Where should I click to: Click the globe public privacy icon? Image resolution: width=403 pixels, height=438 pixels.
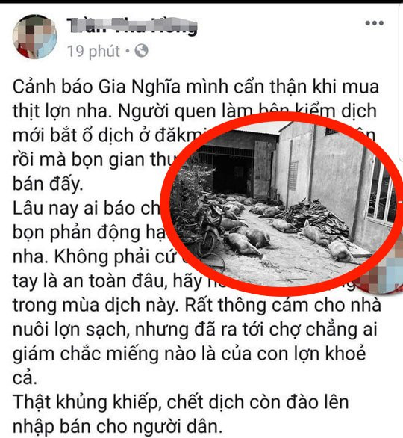click(x=141, y=51)
